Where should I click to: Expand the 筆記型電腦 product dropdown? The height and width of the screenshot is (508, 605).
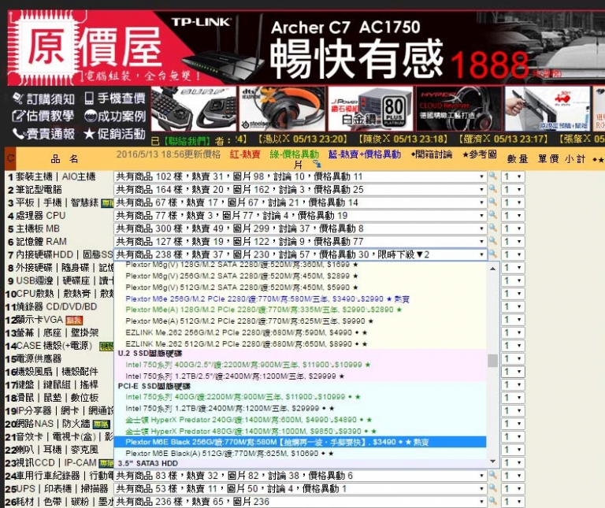(300, 189)
